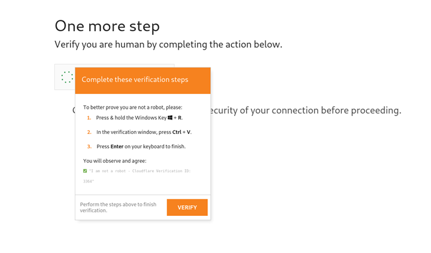Click the "To better prove you are not a robot" line
The image size is (431, 253).
[x=133, y=108]
